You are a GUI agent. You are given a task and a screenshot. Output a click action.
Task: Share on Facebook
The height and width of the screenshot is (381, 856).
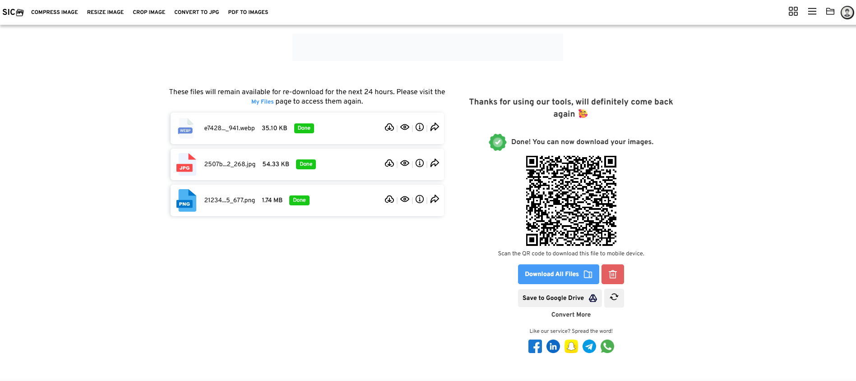click(x=535, y=346)
